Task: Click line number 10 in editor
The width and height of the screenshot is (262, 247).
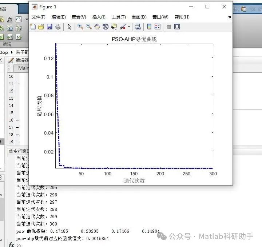Action: (x=11, y=76)
